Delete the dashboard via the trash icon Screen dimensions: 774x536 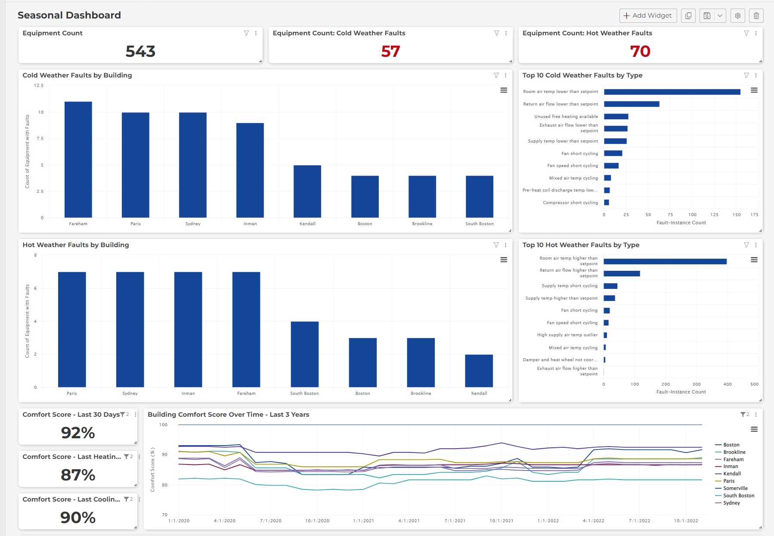pyautogui.click(x=756, y=15)
